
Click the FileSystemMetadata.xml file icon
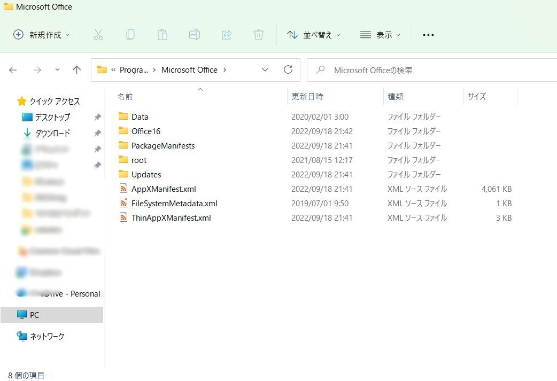pyautogui.click(x=123, y=203)
